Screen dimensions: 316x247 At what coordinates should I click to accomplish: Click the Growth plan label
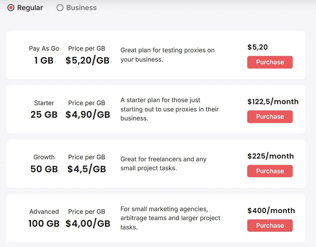coord(44,157)
